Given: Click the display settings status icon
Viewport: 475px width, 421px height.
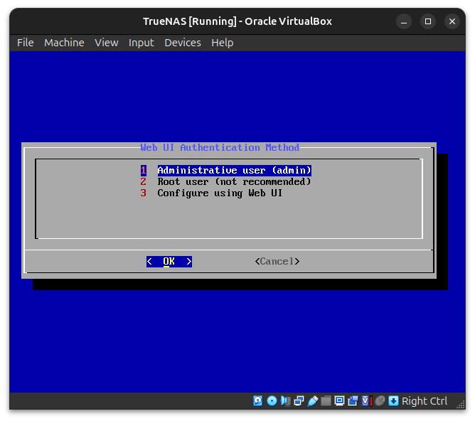Looking at the screenshot, I should click(339, 401).
